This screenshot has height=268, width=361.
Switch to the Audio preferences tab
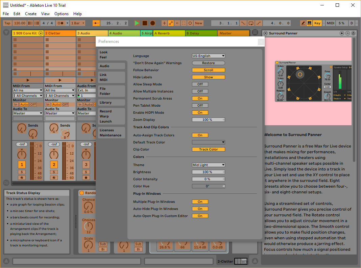click(112, 66)
